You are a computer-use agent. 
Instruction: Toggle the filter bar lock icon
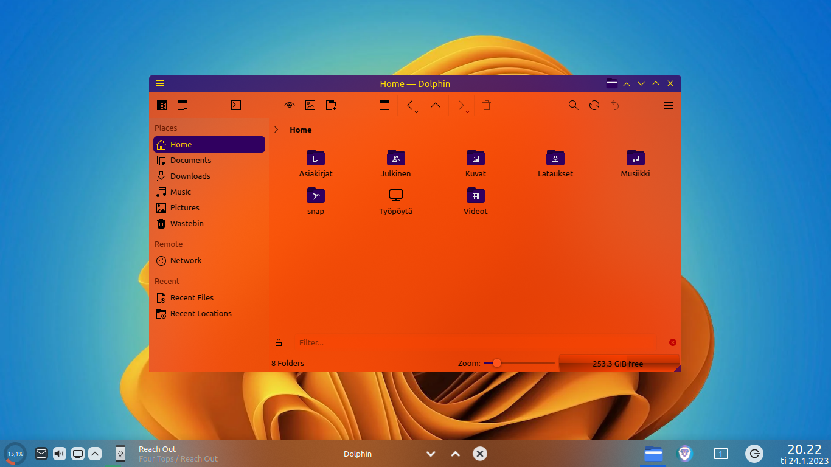pos(279,342)
